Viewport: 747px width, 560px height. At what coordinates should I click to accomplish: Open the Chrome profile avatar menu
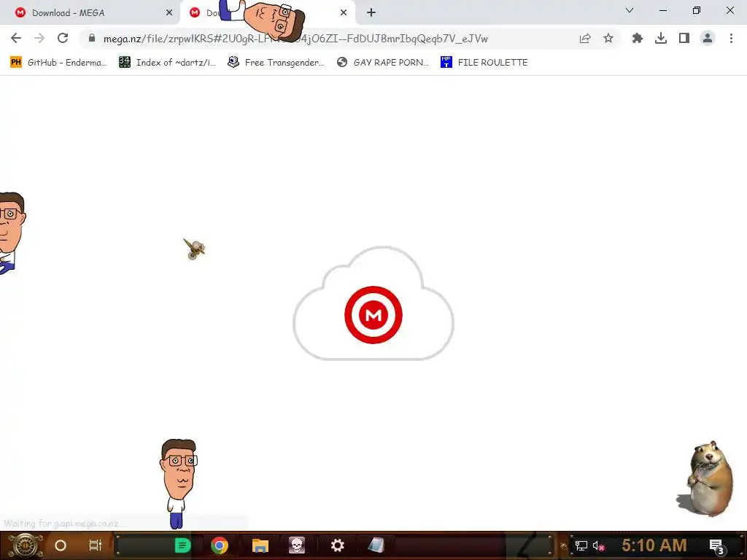[x=708, y=39]
